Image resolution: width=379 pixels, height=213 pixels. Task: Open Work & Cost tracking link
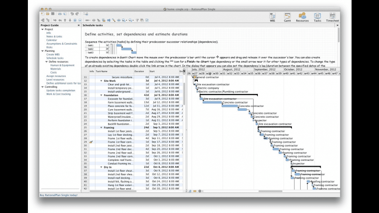58,94
